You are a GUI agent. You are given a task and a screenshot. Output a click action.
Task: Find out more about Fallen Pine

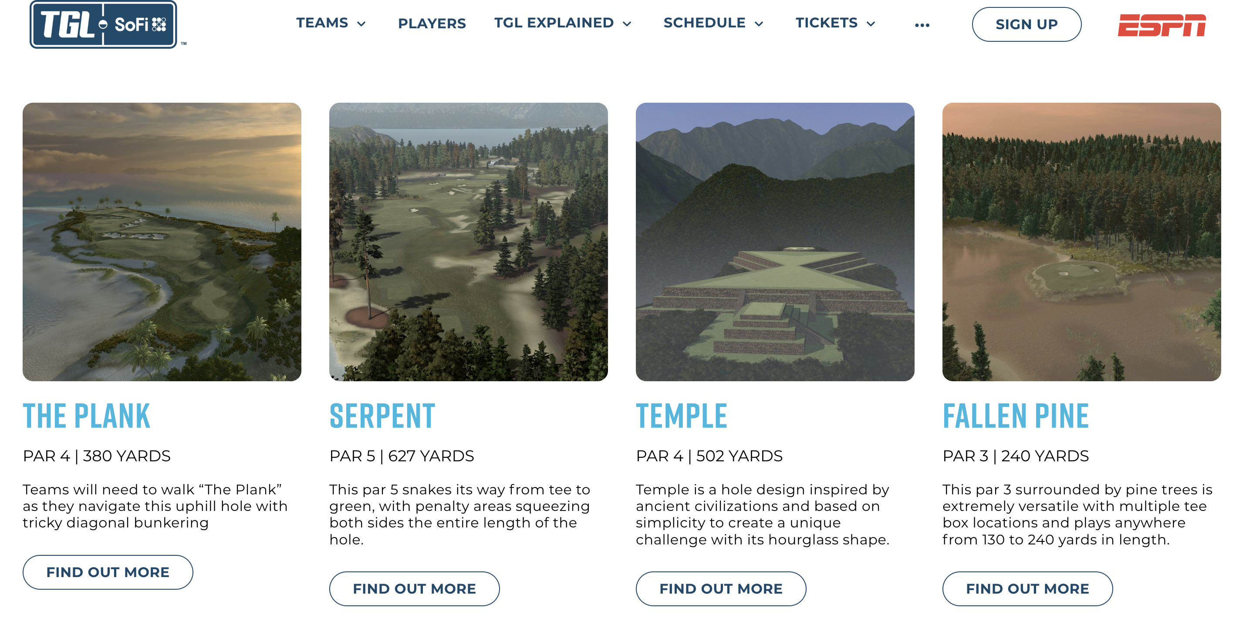(1027, 589)
